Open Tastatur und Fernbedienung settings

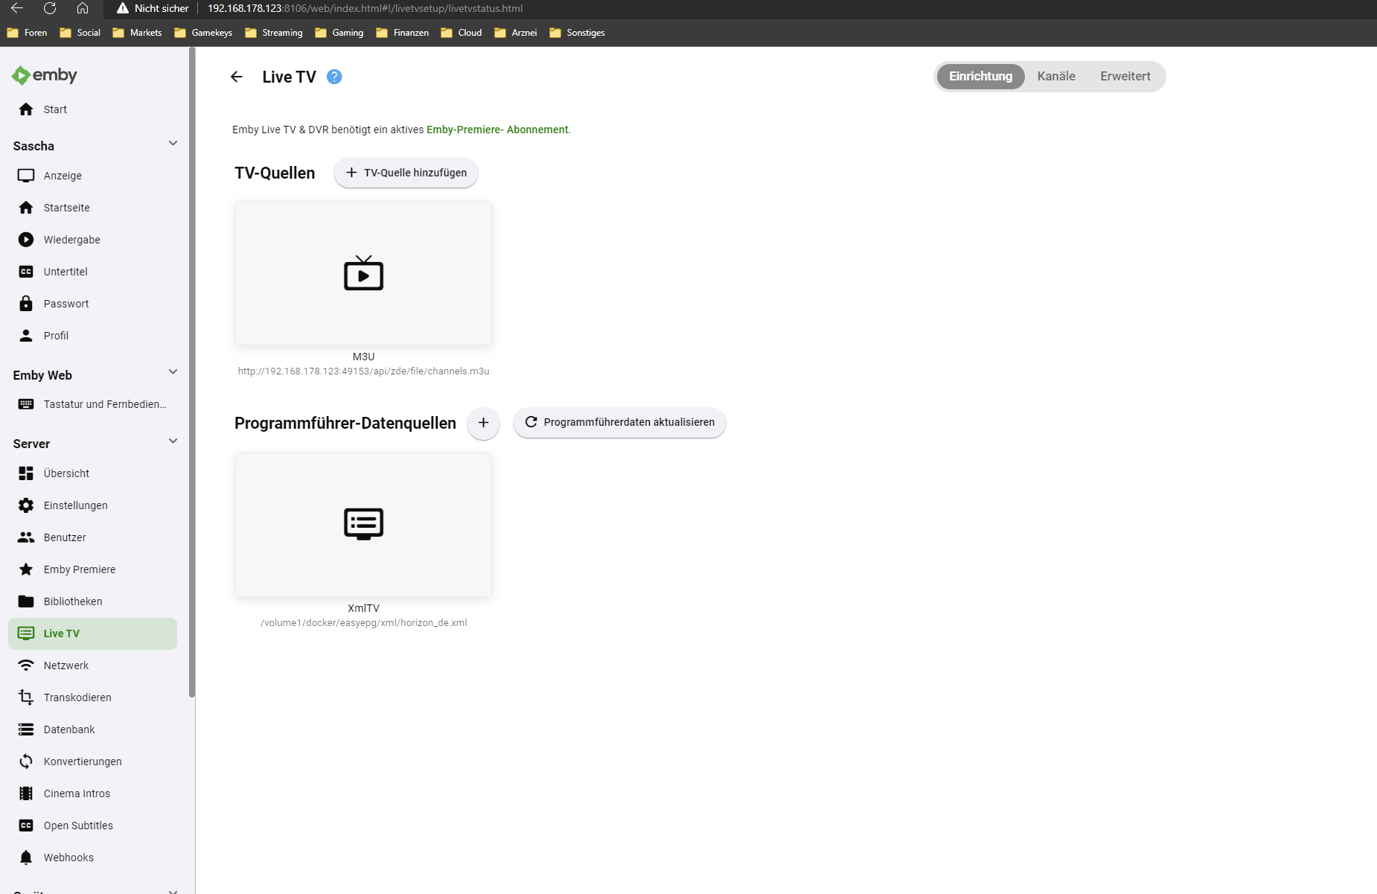pyautogui.click(x=92, y=404)
